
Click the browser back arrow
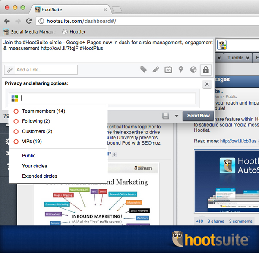tap(7, 21)
